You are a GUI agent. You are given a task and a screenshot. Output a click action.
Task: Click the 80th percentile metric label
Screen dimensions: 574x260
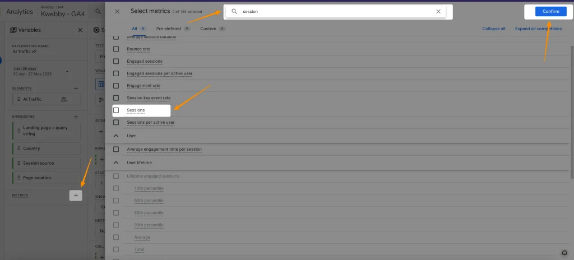149,213
